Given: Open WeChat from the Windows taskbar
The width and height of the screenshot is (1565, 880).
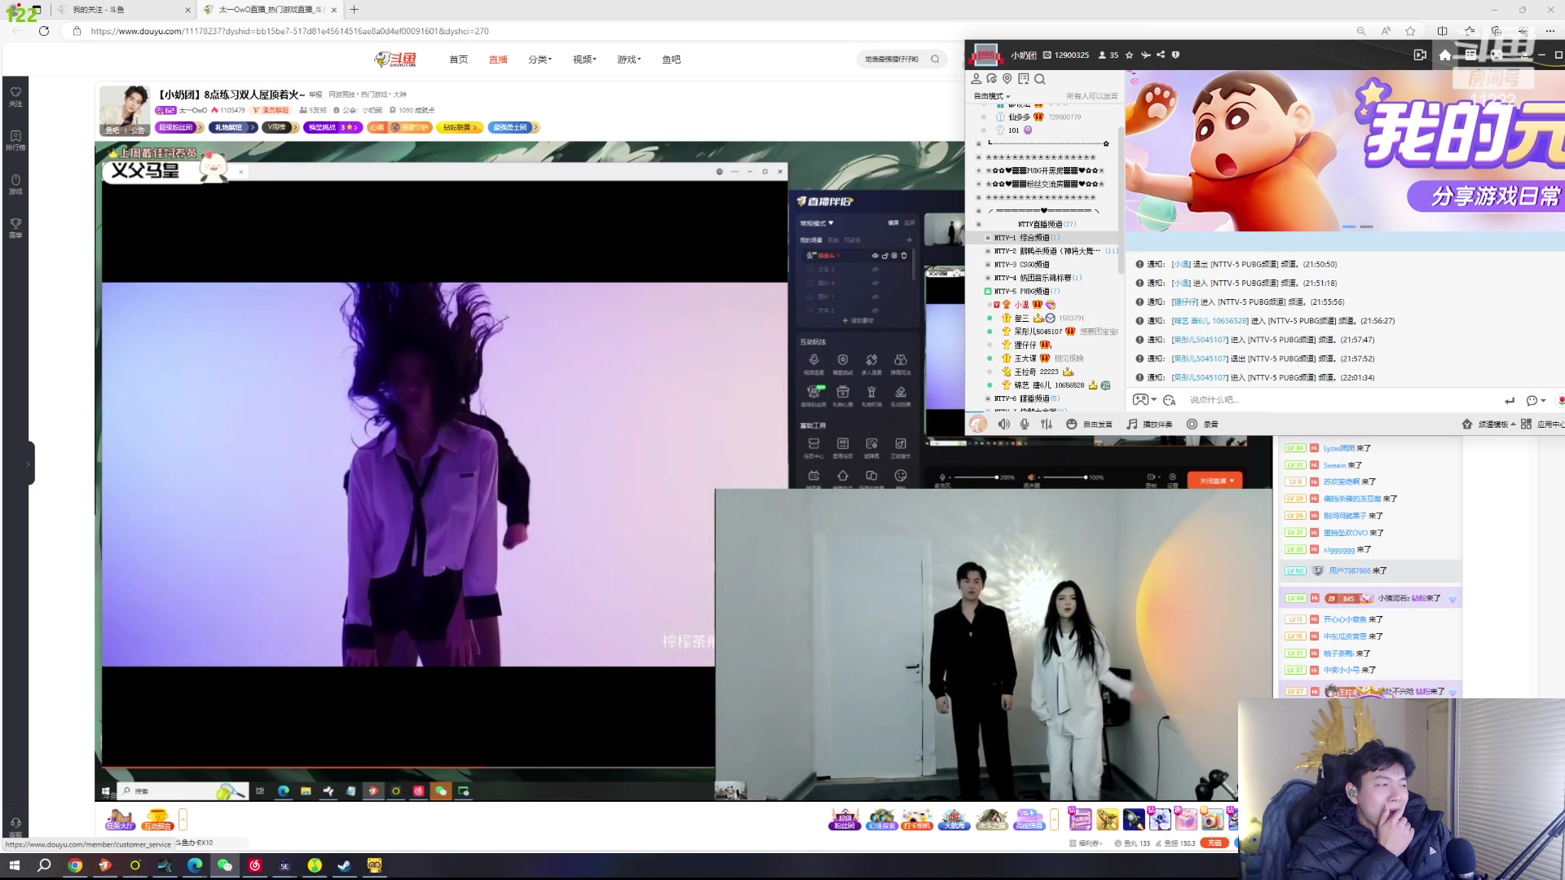Looking at the screenshot, I should pos(225,865).
